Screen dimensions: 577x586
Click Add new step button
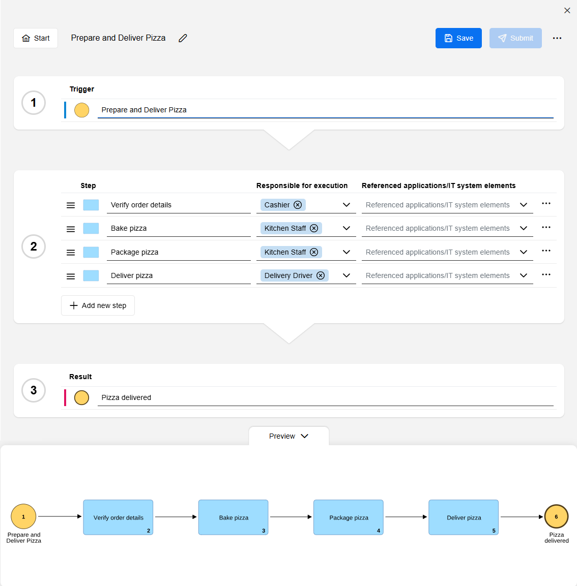(98, 305)
